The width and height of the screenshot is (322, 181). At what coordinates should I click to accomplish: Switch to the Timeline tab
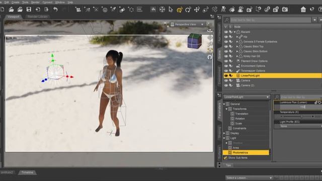coord(27,172)
